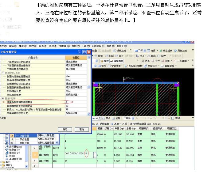Click the 编辑钢筋 tool
Screen dimensions: 211x174
pos(117,61)
